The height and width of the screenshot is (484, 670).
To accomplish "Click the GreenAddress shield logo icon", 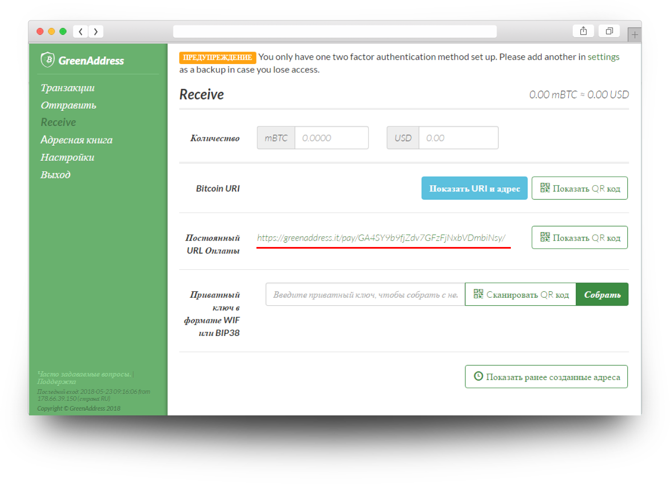I will (47, 59).
